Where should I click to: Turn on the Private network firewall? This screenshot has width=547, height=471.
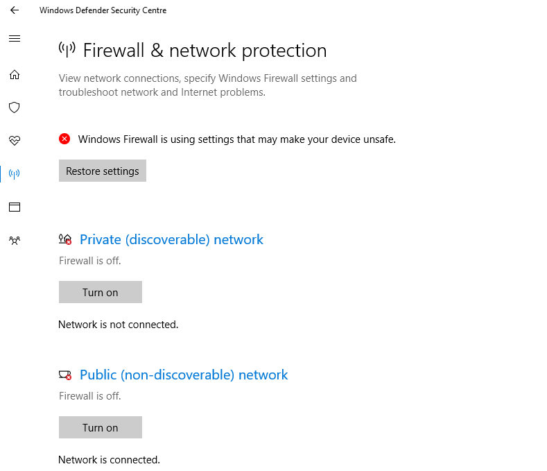tap(101, 292)
